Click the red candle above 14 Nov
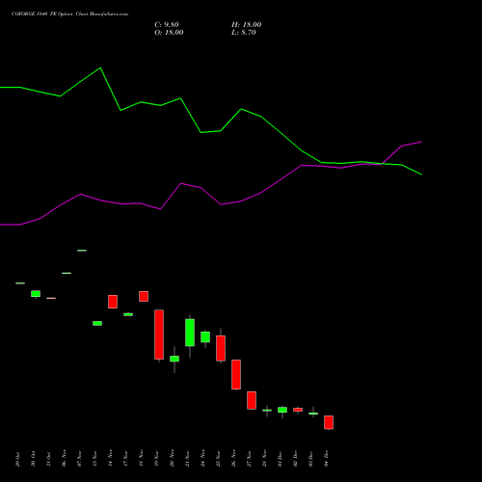482x482 pixels. 113,302
